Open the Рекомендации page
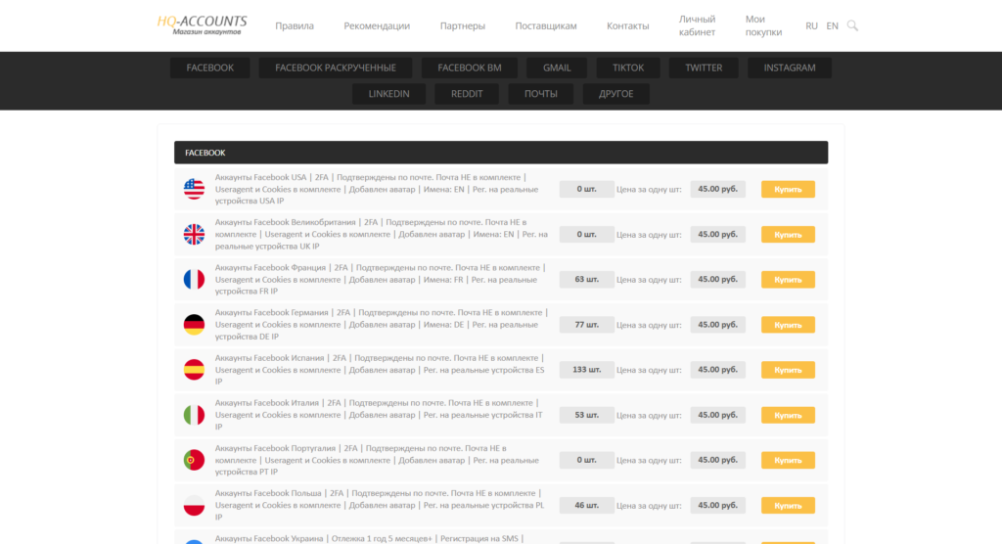1002x544 pixels. click(377, 25)
